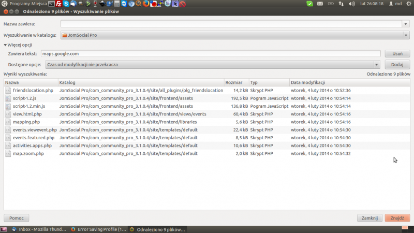Click the red no-entry launcher icon
This screenshot has width=414, height=233.
(x=183, y=4)
